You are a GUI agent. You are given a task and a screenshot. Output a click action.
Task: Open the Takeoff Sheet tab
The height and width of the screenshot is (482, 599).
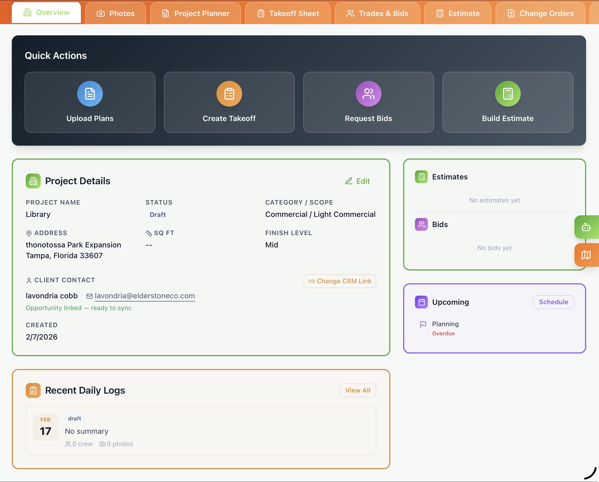pos(288,13)
